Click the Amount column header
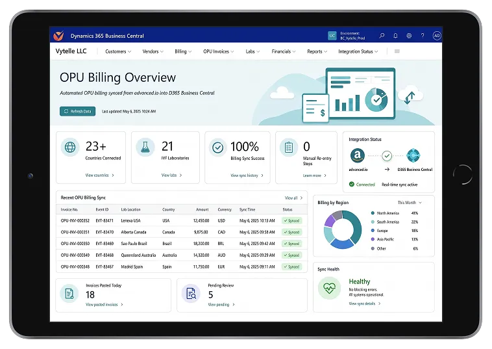The height and width of the screenshot is (349, 492). 203,209
